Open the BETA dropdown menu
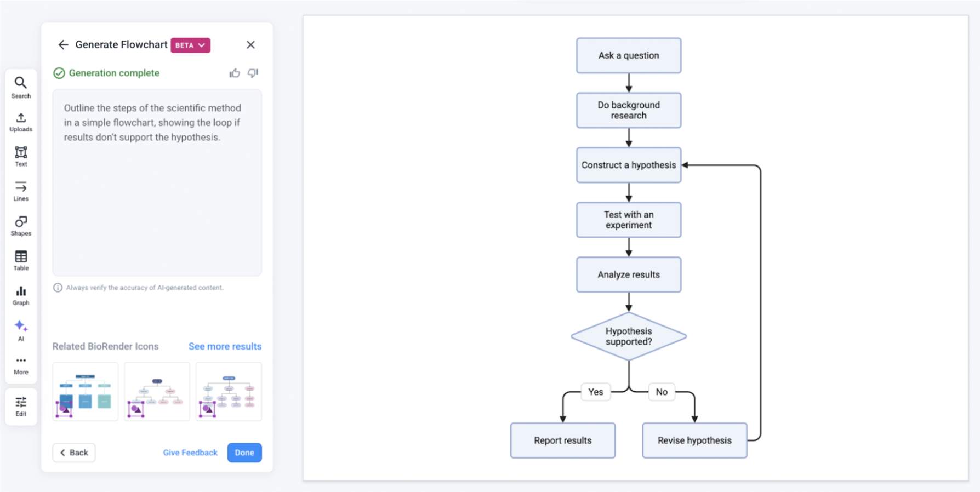 pos(190,45)
